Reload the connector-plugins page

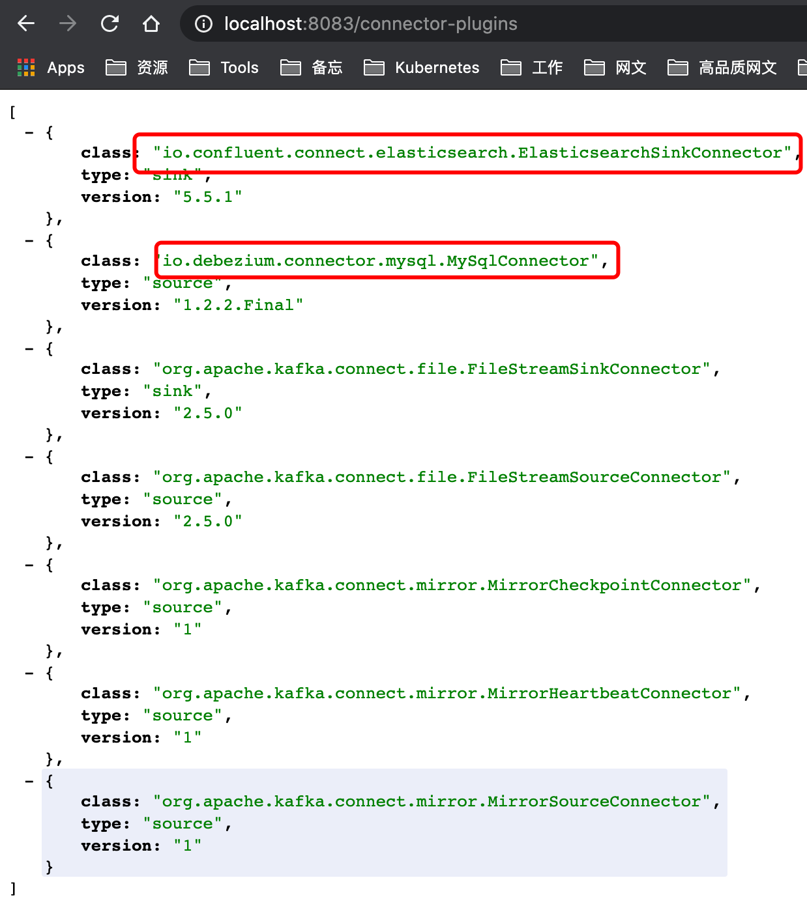pyautogui.click(x=110, y=23)
